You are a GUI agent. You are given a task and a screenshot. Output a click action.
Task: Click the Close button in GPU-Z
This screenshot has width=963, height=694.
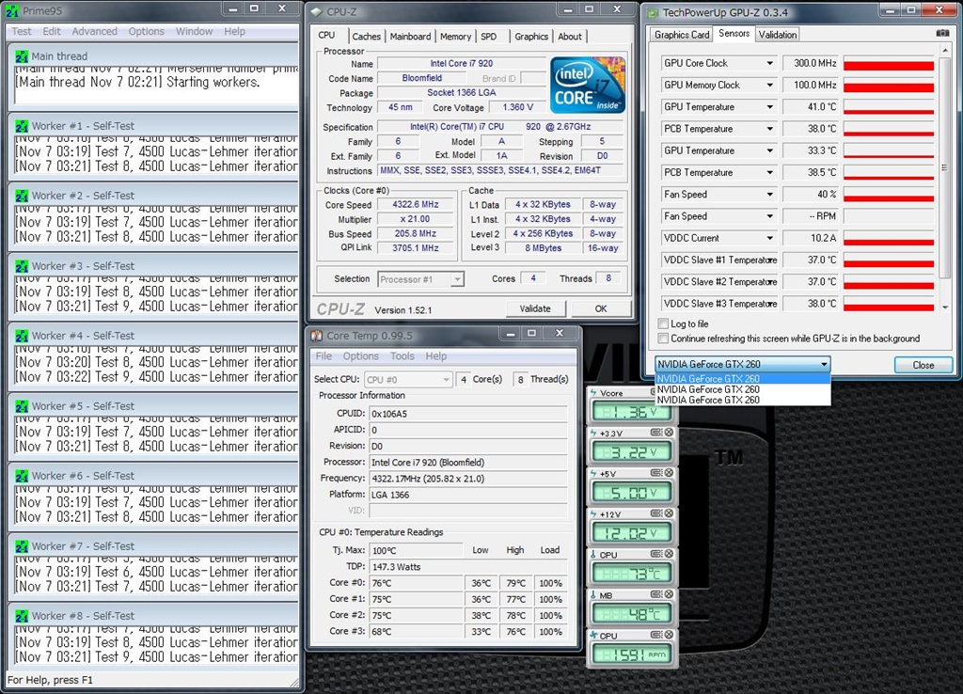[x=923, y=365]
